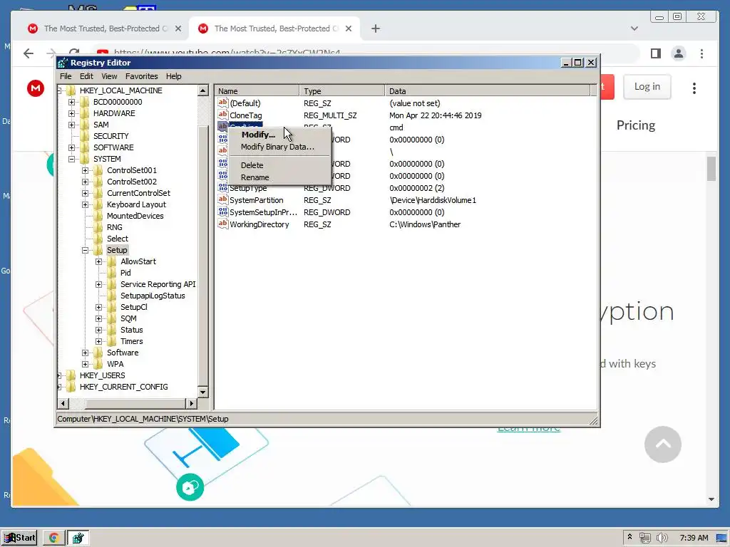The height and width of the screenshot is (547, 730).
Task: Click the SystemSetupInProgress DWORD icon
Action: pos(223,212)
